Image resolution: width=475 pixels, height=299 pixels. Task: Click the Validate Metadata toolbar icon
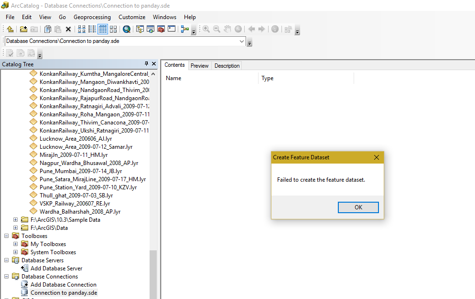(x=10, y=53)
